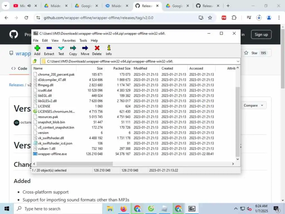Open the 7-Zip taskbar button
Screen dimensions: 285x214
[192, 208]
